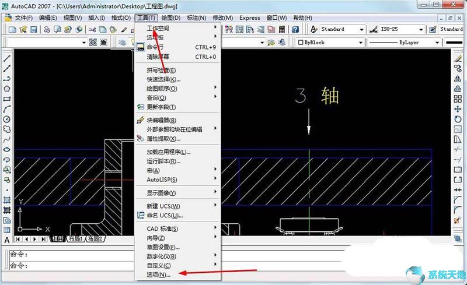The image size is (467, 285).
Task: Choose the Rotate tool in the modify toolbar
Action: pos(458,119)
